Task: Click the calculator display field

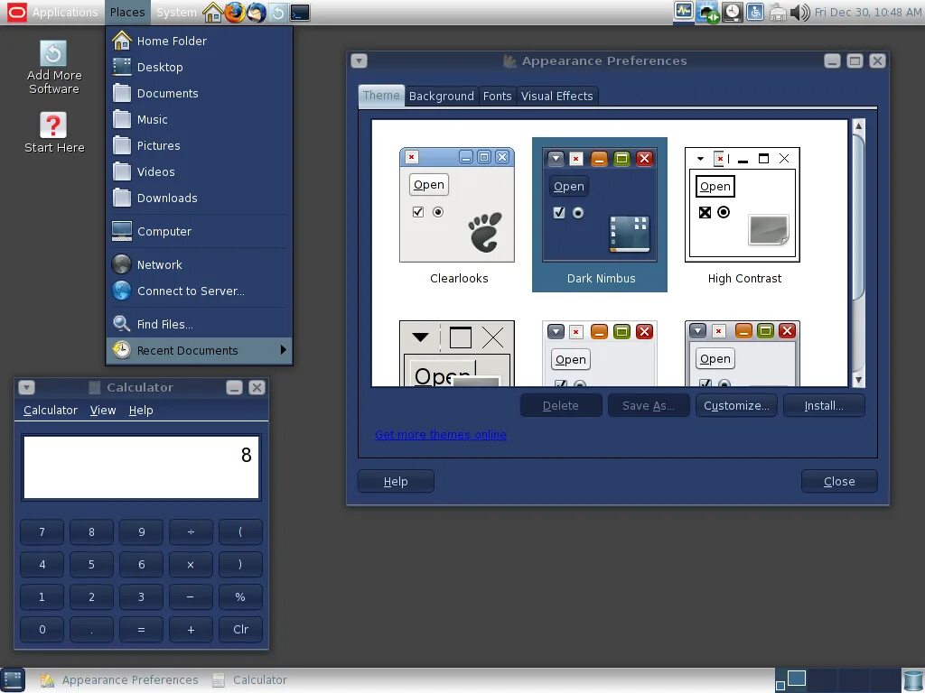Action: click(141, 467)
